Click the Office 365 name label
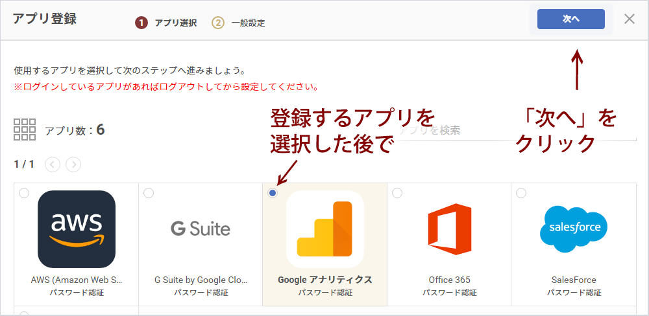 pyautogui.click(x=450, y=280)
